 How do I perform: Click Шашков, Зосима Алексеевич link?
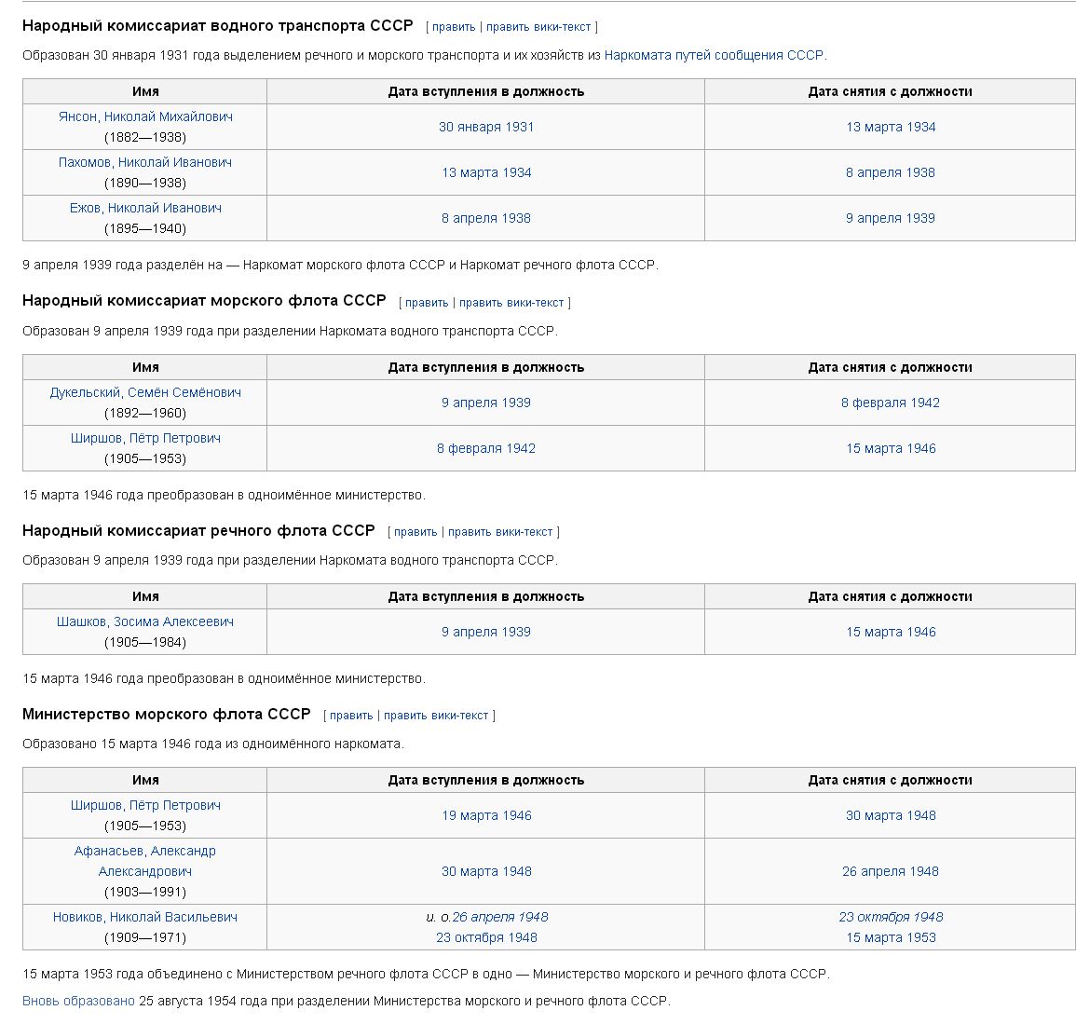pyautogui.click(x=145, y=621)
